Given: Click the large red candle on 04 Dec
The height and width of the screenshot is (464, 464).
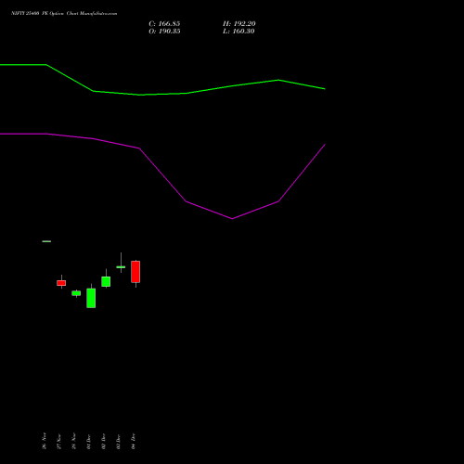Looking at the screenshot, I should 135,272.
